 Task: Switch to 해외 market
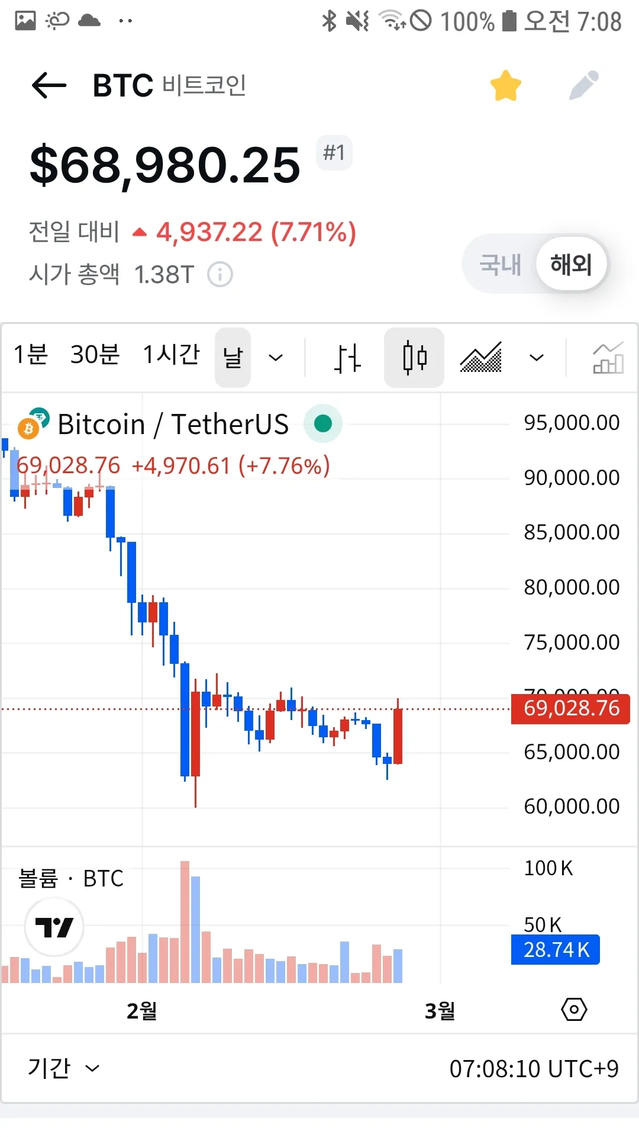[571, 264]
